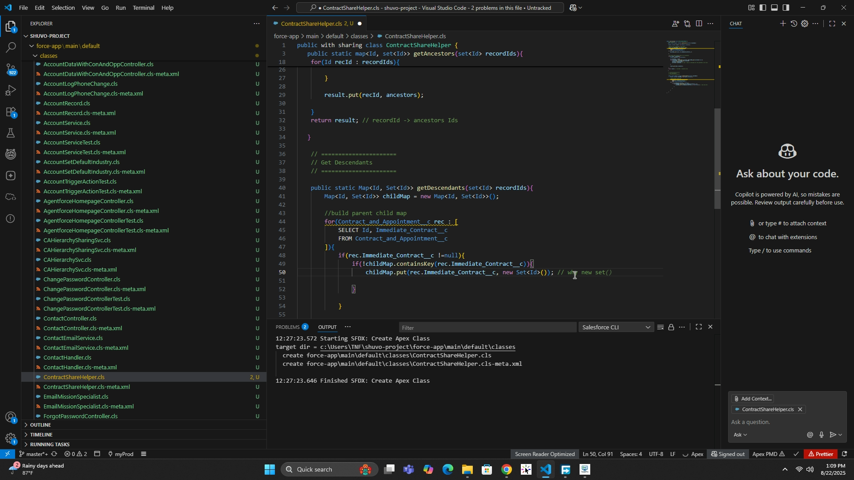Viewport: 854px width, 480px height.
Task: Click new chat plus icon
Action: coord(782,24)
